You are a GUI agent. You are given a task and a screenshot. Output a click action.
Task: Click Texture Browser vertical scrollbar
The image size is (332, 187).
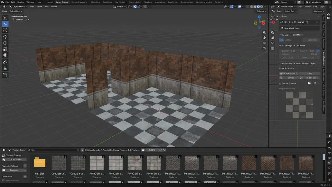tap(324, 157)
